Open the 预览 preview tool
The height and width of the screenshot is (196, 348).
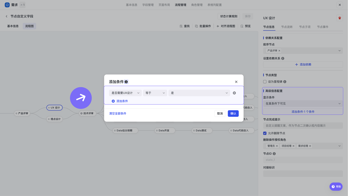[246, 26]
